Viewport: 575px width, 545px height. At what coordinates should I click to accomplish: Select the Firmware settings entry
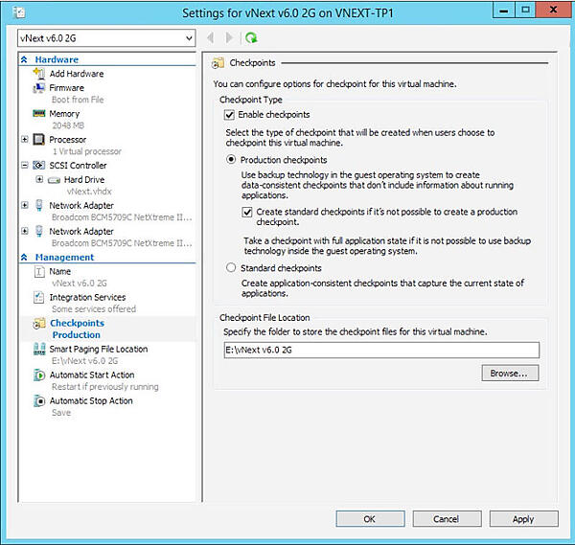(67, 88)
